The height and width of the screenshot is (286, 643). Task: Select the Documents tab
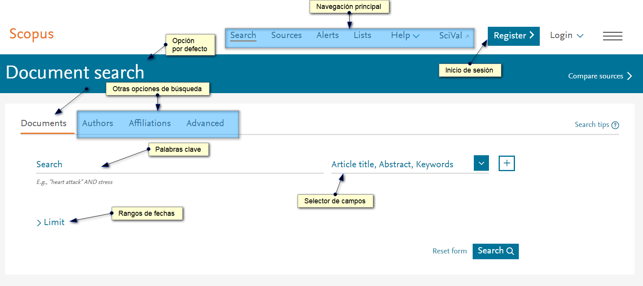44,123
